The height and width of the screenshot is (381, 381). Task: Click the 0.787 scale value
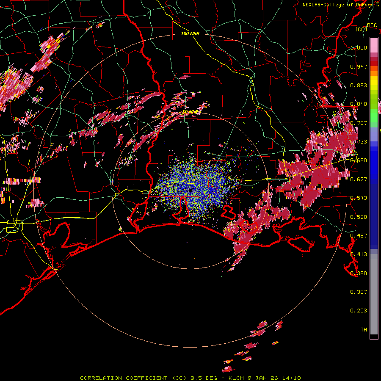tap(359, 123)
